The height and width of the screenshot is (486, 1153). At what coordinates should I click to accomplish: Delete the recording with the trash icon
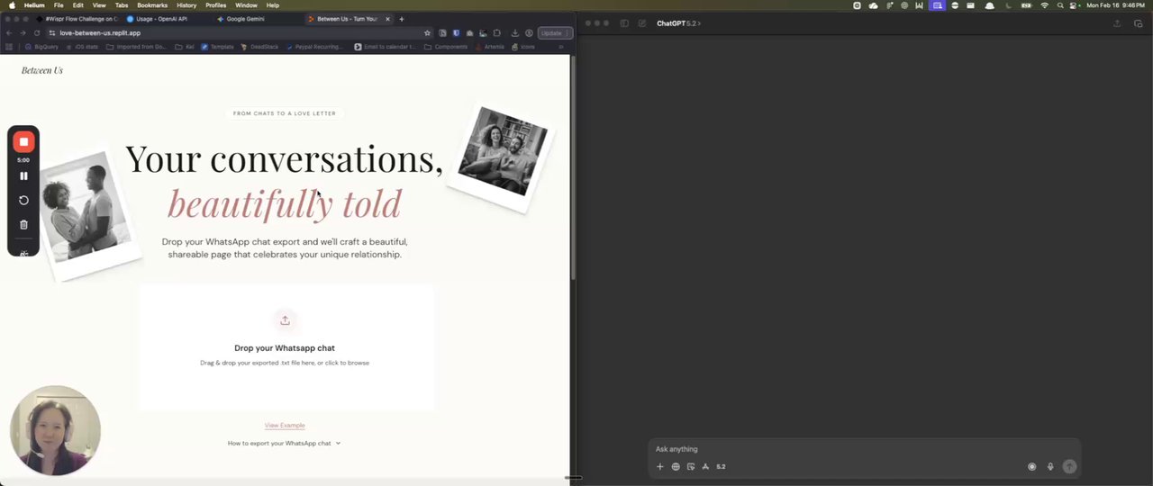[23, 224]
